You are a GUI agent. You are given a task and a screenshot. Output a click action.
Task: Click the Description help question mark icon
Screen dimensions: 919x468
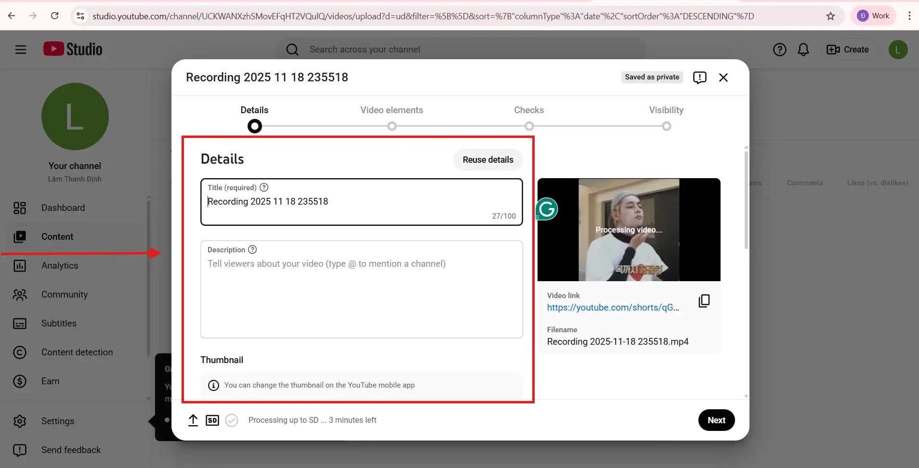[252, 250]
